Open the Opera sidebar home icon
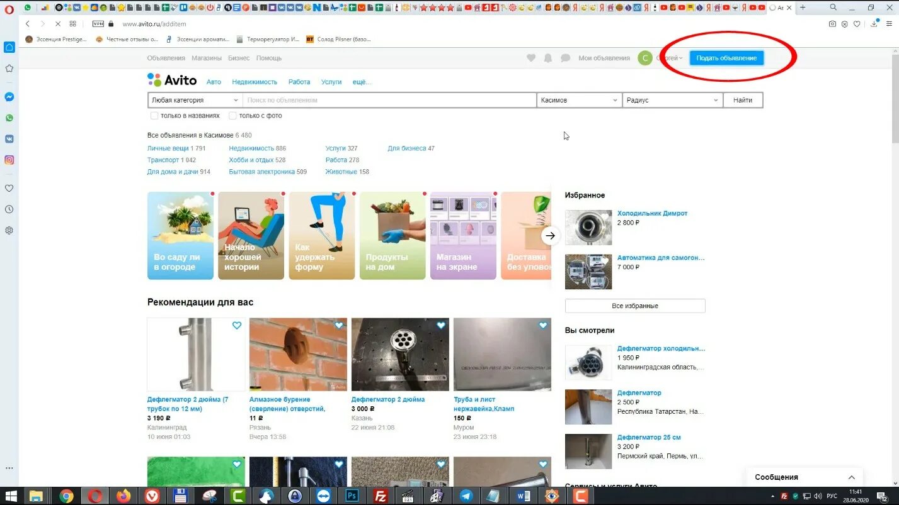This screenshot has width=899, height=505. (x=9, y=47)
